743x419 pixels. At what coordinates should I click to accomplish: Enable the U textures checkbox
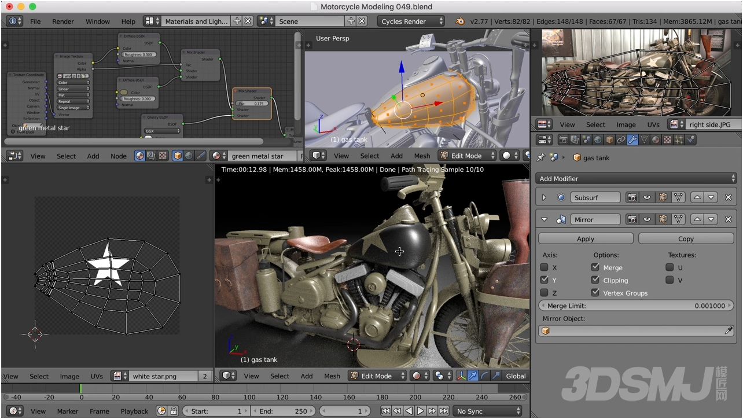670,267
